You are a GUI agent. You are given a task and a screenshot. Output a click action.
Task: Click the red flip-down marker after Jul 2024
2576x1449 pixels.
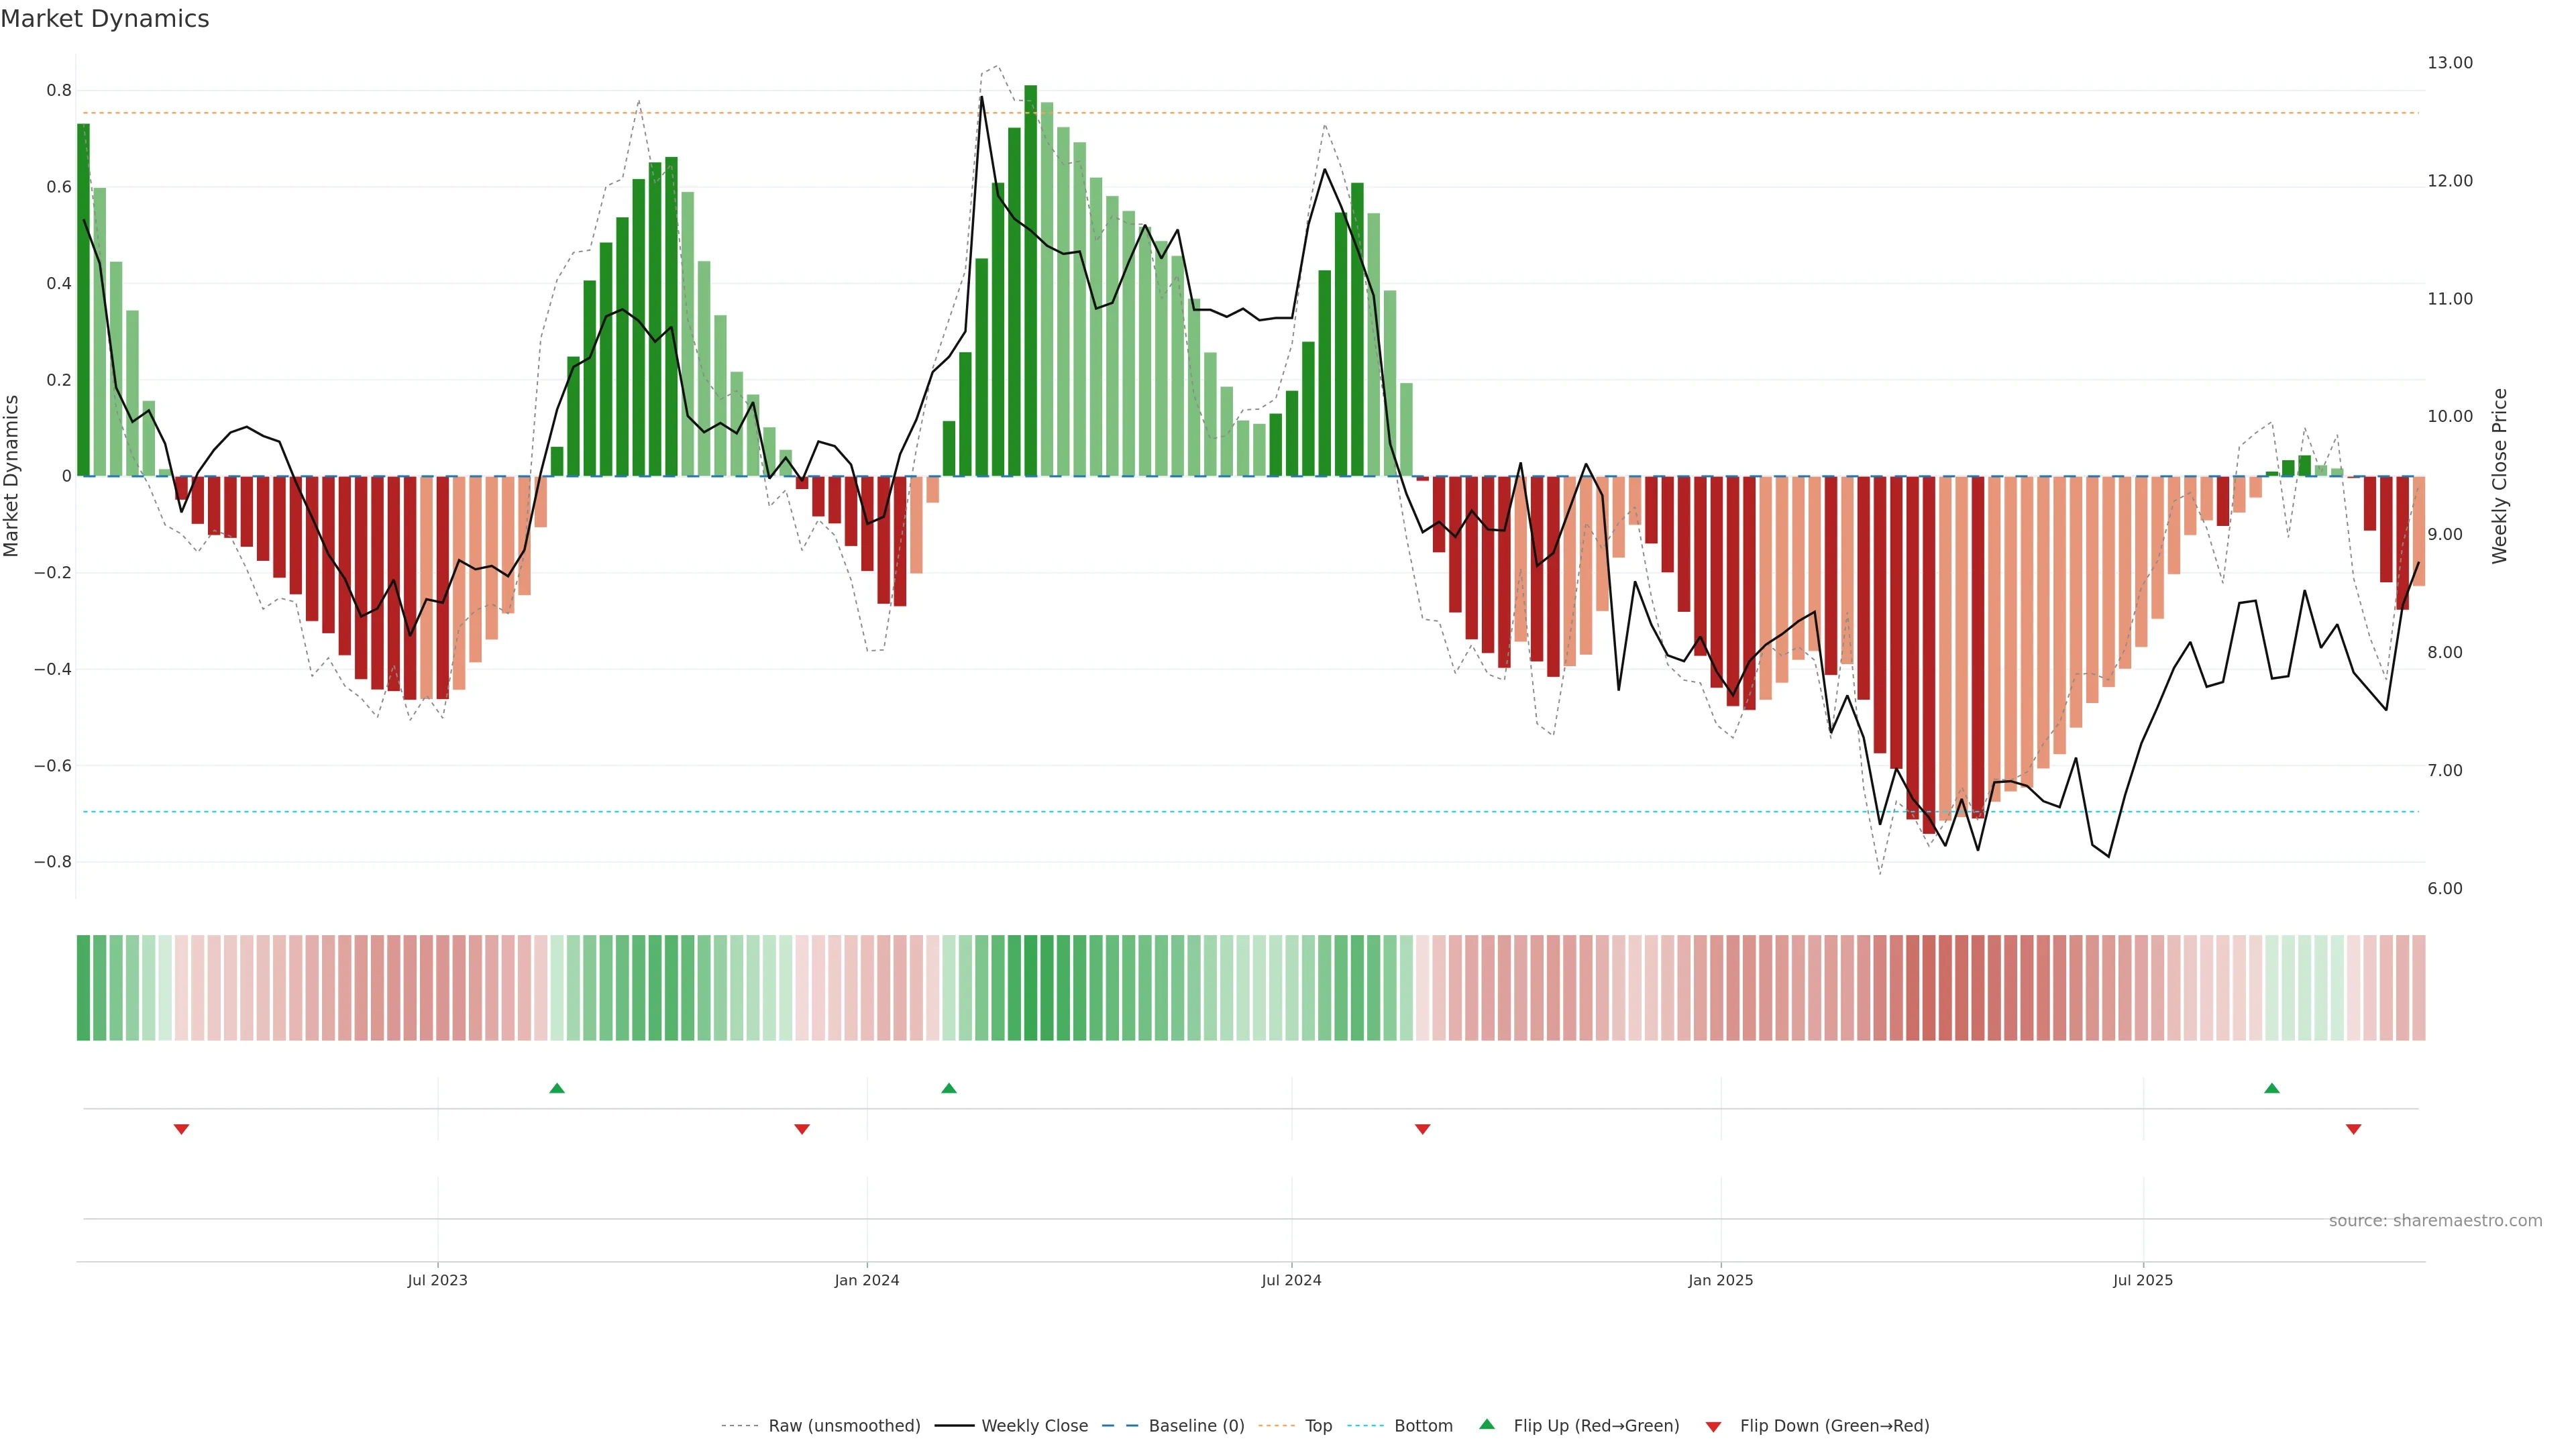(x=1422, y=1129)
